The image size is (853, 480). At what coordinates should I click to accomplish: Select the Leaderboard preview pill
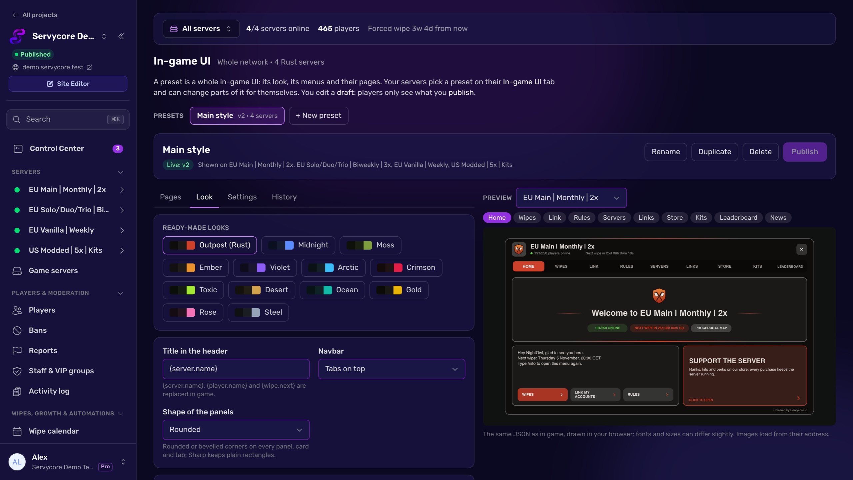point(738,218)
